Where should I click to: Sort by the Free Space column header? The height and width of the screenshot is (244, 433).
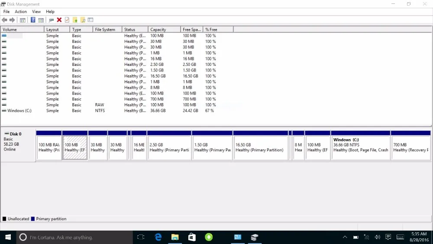192,29
